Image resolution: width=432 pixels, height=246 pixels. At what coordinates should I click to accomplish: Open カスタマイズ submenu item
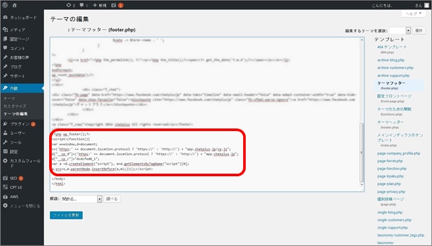(15, 107)
